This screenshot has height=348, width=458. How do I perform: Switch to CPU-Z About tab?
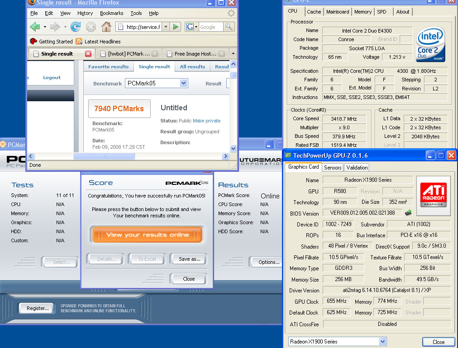pos(402,12)
